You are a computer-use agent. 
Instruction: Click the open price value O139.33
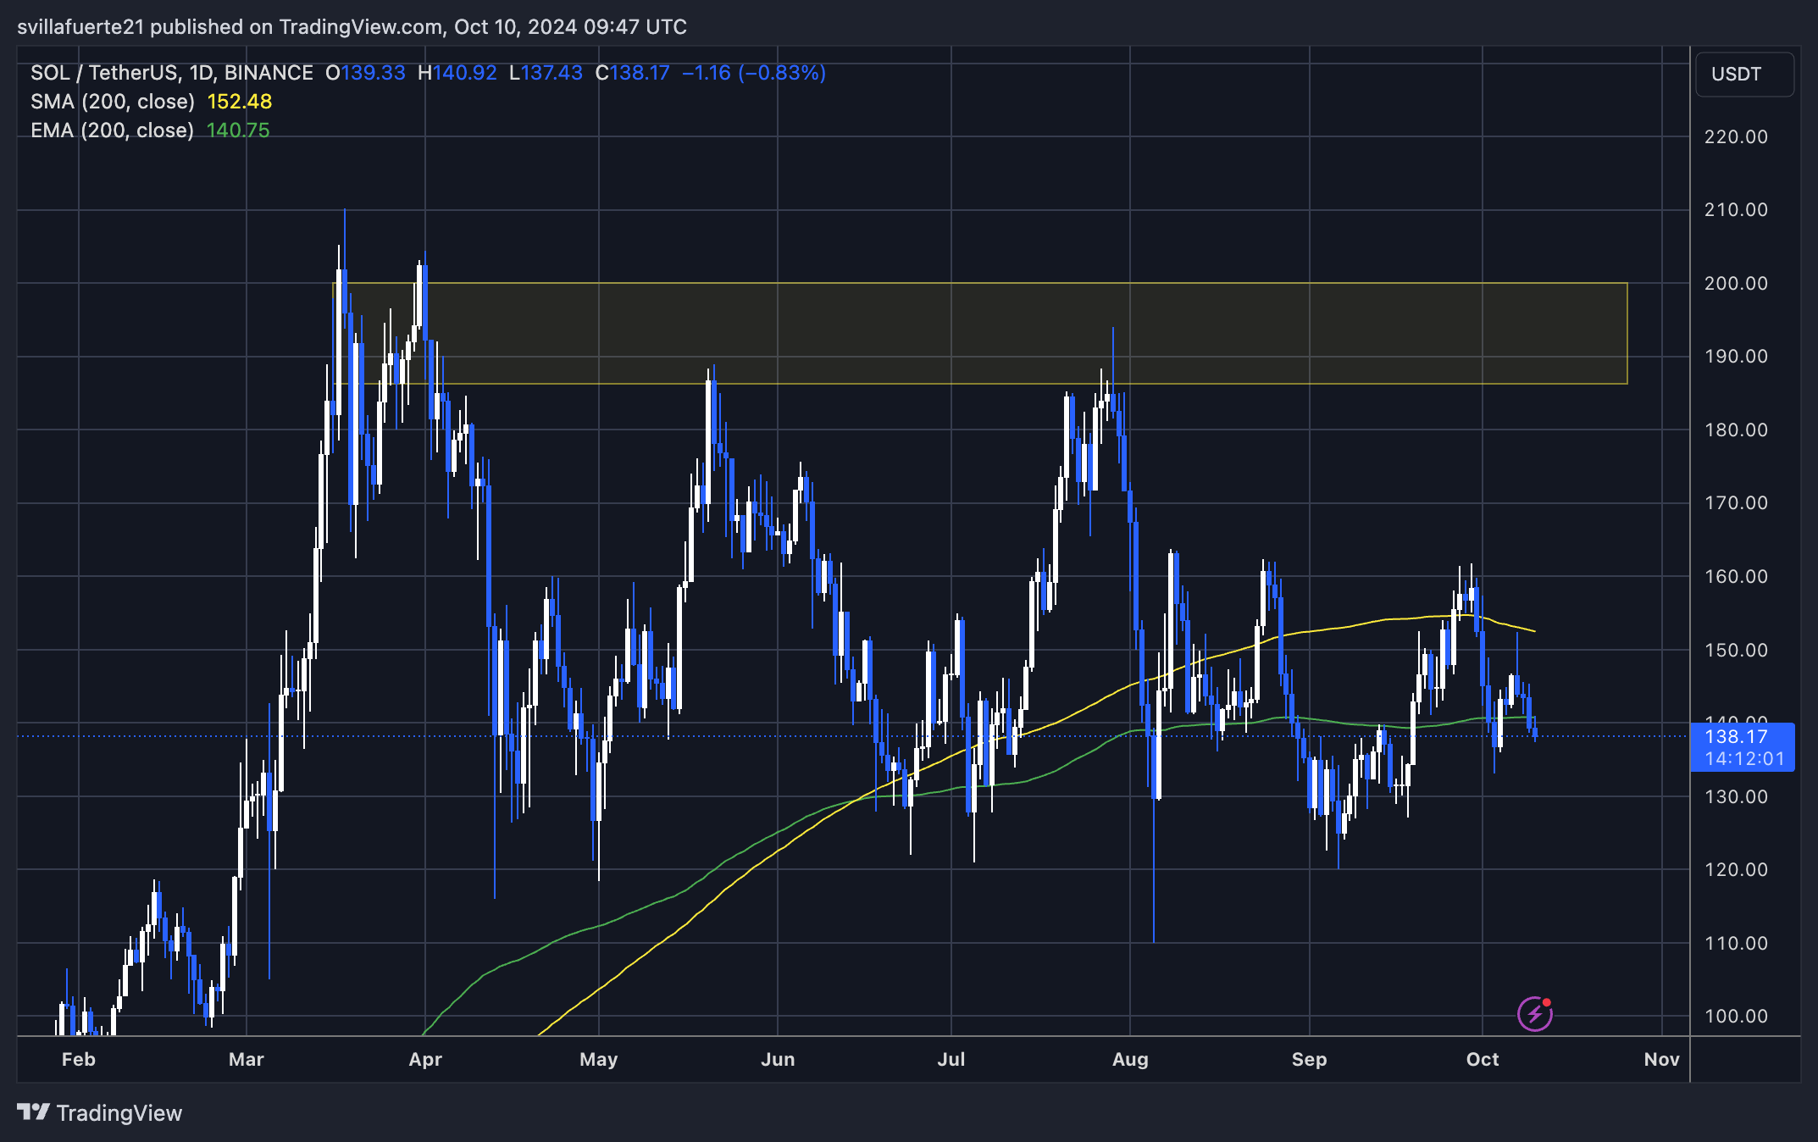(365, 73)
